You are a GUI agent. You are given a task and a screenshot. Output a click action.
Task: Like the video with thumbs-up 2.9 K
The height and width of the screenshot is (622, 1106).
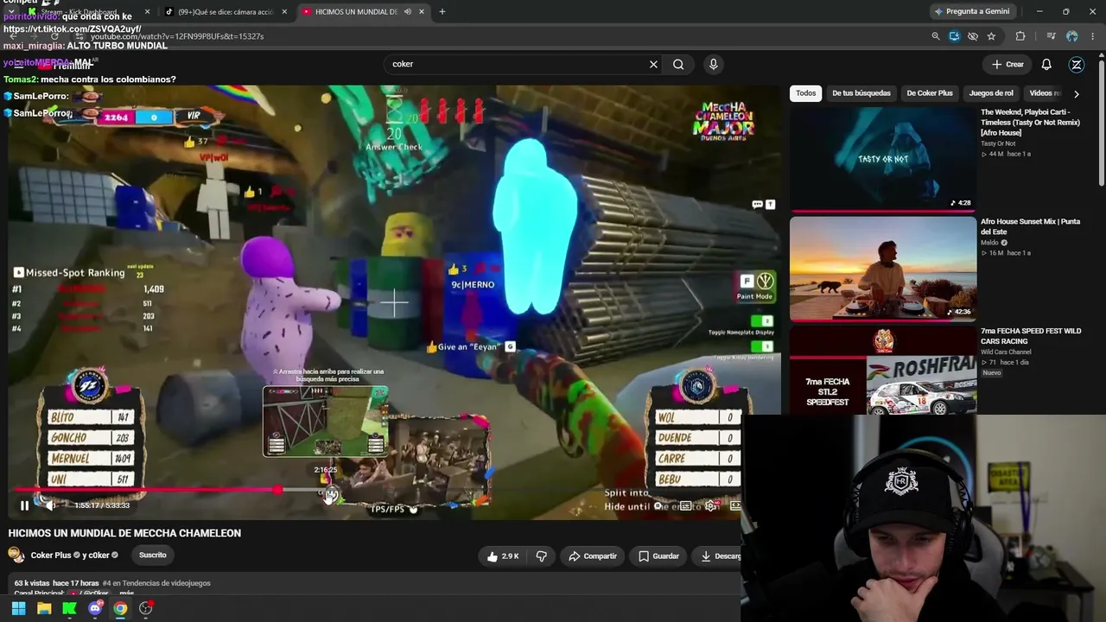503,556
